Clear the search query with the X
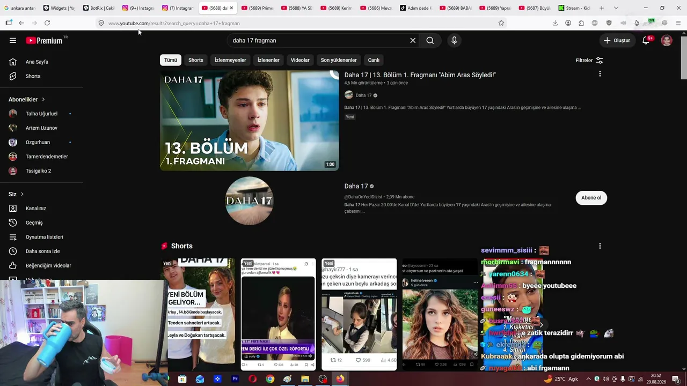This screenshot has width=687, height=386. pos(413,40)
